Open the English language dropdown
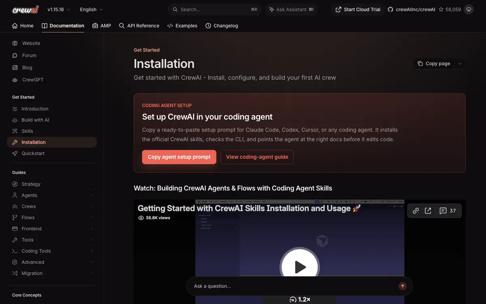Screen dimensions: 486x304 point(92,9)
